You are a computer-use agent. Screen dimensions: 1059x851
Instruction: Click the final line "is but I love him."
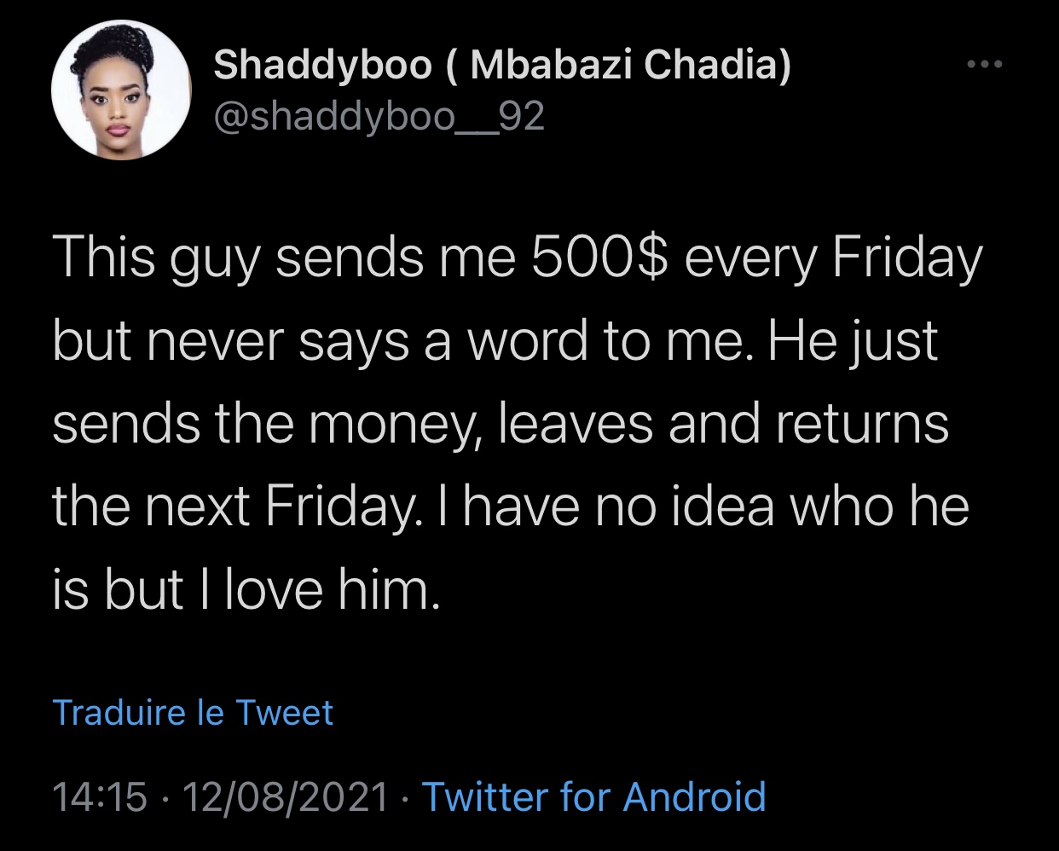click(x=246, y=589)
